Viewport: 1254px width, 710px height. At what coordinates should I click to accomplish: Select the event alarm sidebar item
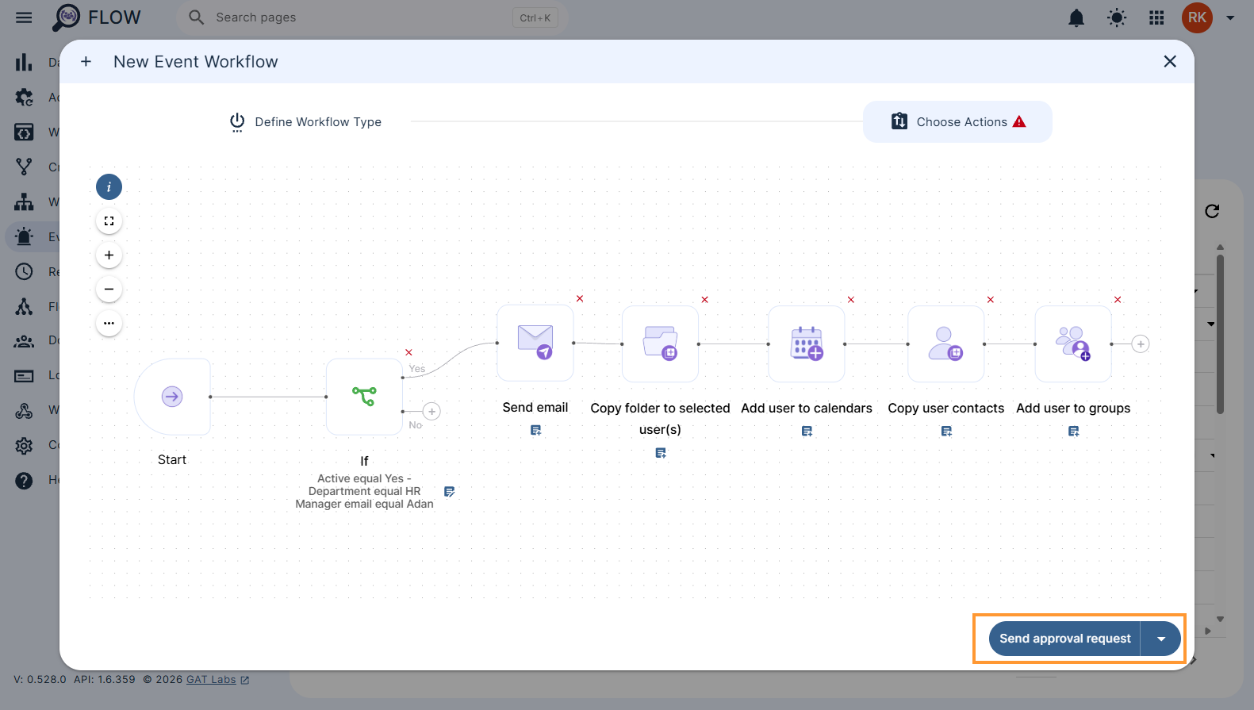[24, 236]
